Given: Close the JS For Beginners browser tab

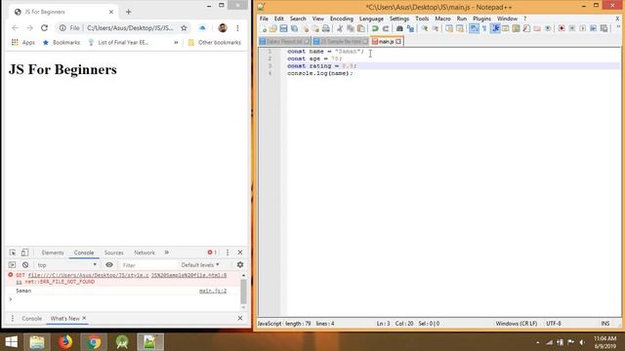Looking at the screenshot, I should coord(111,12).
